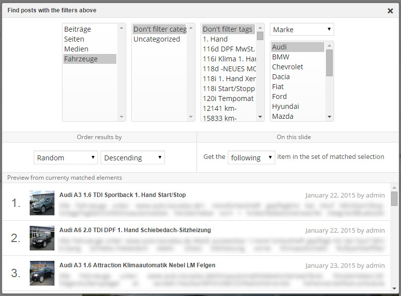Select the '120i Tempomat' tag
The width and height of the screenshot is (401, 296).
[229, 99]
